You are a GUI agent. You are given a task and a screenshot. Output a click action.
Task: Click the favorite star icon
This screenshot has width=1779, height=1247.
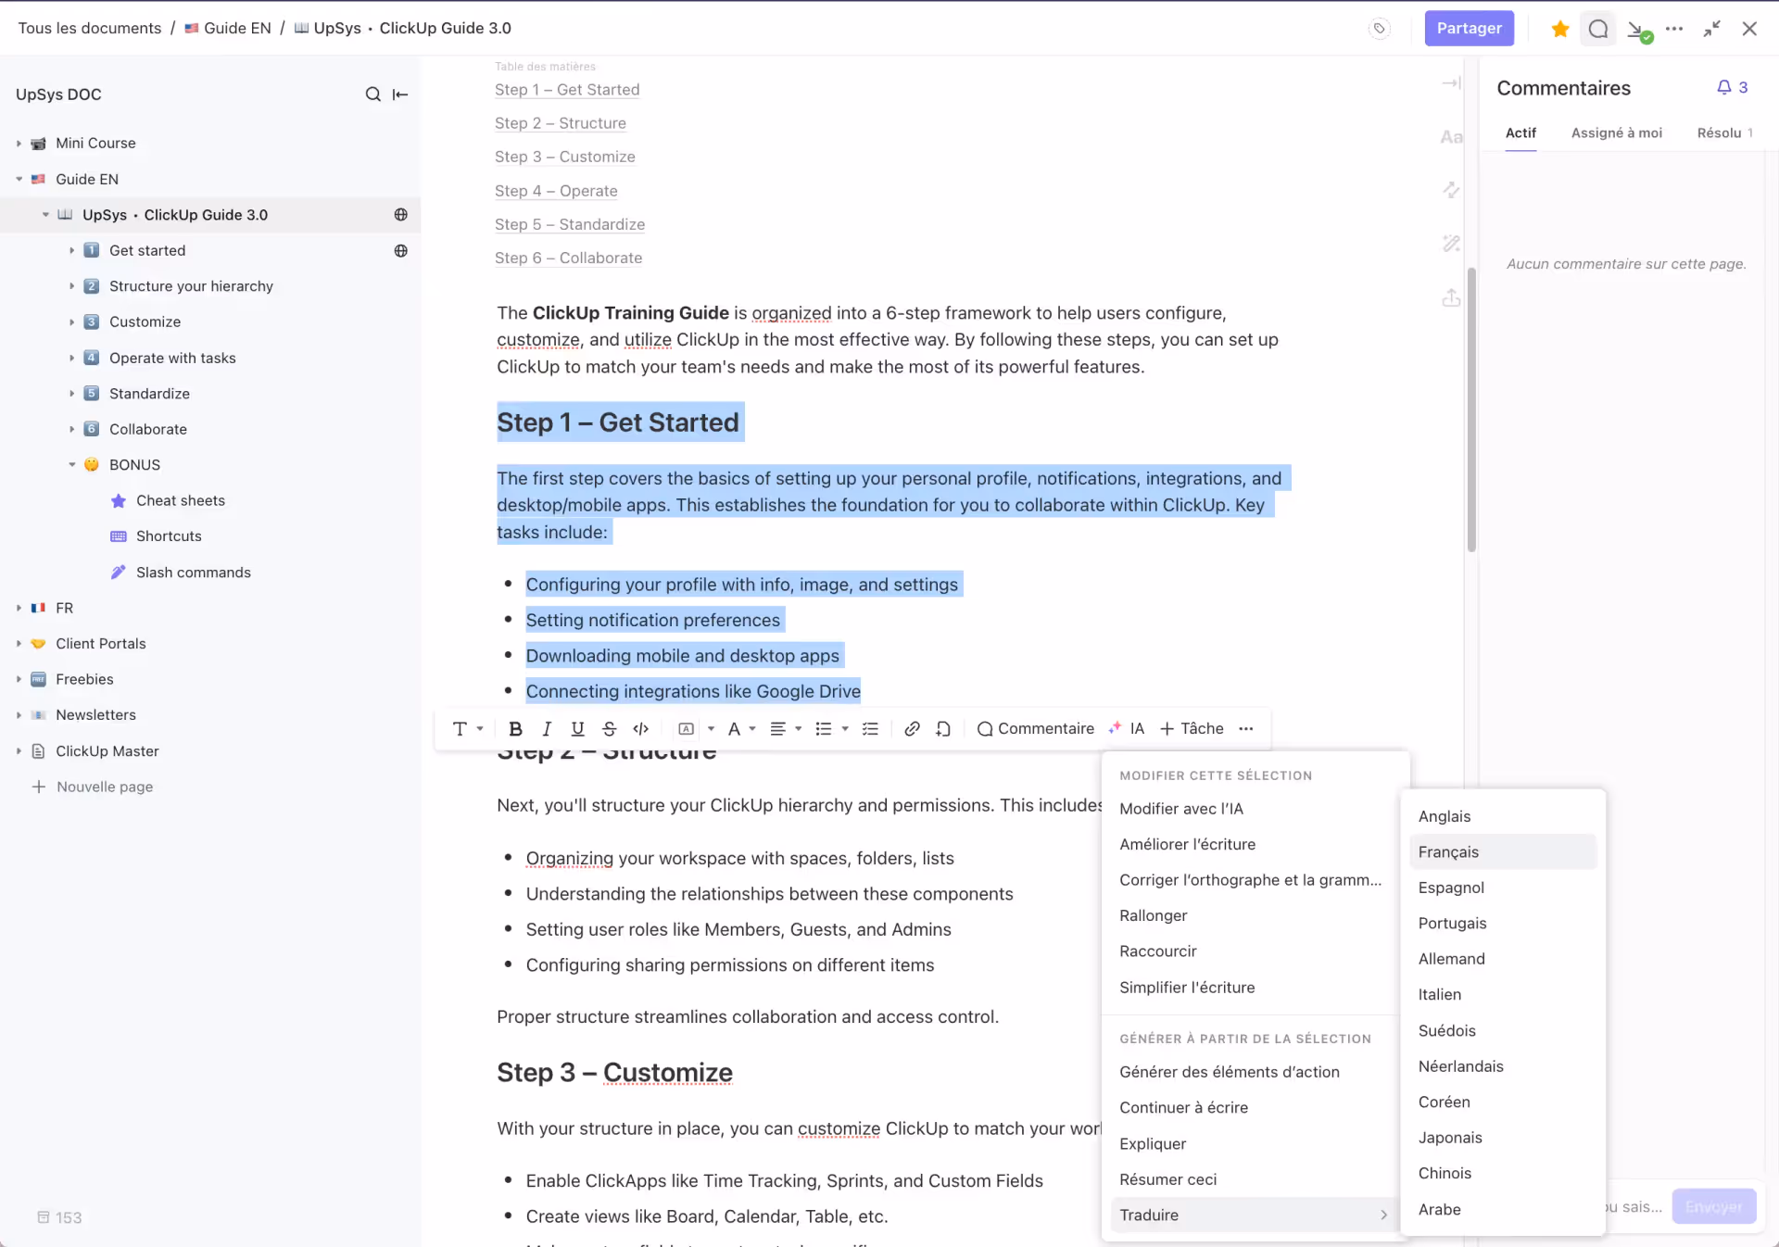click(x=1560, y=29)
